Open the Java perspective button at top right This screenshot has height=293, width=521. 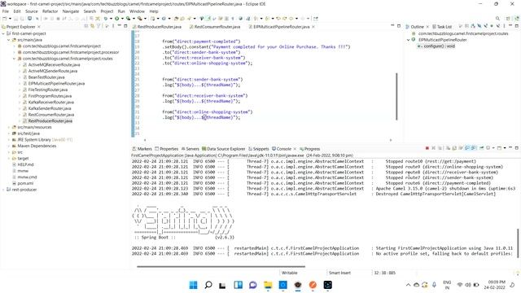pos(516,19)
